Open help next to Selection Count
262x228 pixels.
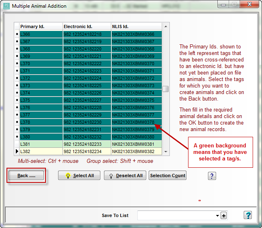[x=212, y=175]
